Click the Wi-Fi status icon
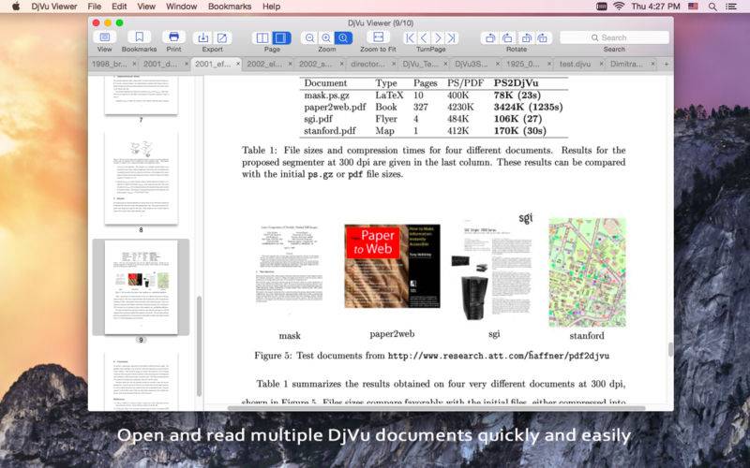Screen dimensions: 750x468 (619, 7)
